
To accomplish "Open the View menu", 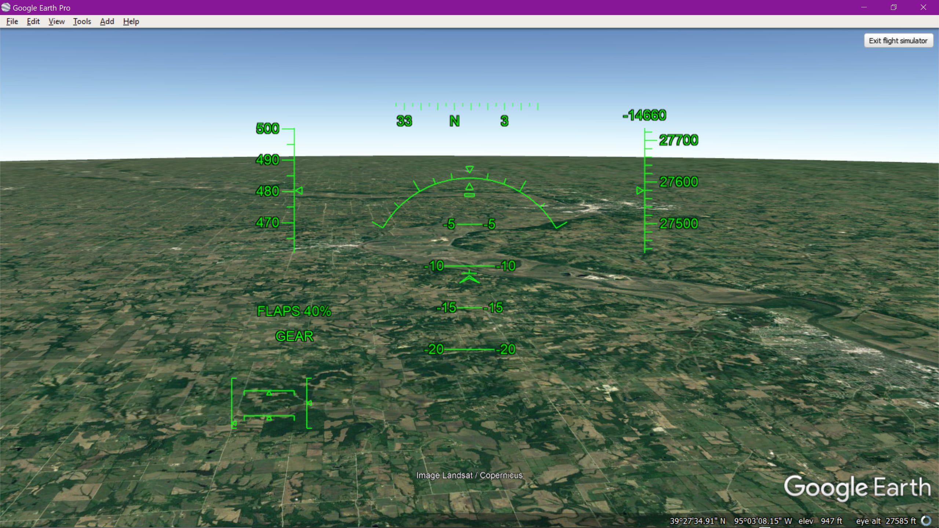I will pyautogui.click(x=56, y=21).
